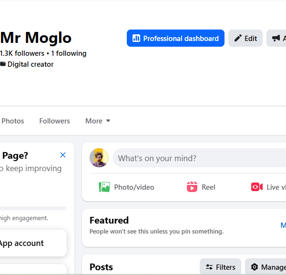Create a Reel

pyautogui.click(x=201, y=187)
